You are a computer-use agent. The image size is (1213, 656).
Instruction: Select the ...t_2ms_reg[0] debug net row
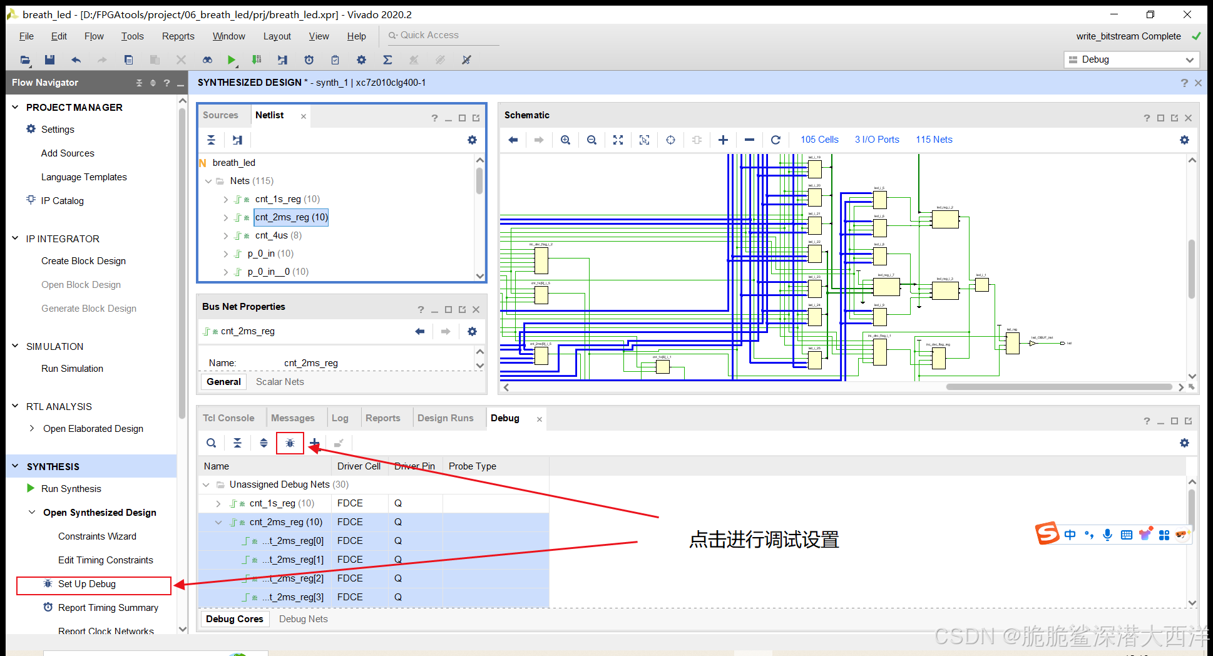click(374, 541)
